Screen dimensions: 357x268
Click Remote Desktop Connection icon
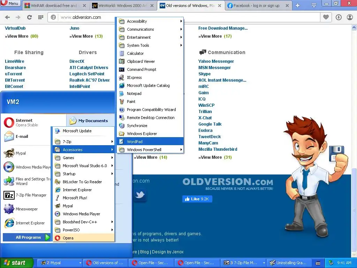click(122, 118)
